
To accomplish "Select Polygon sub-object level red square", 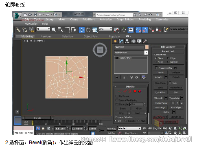I will [x=135, y=91].
